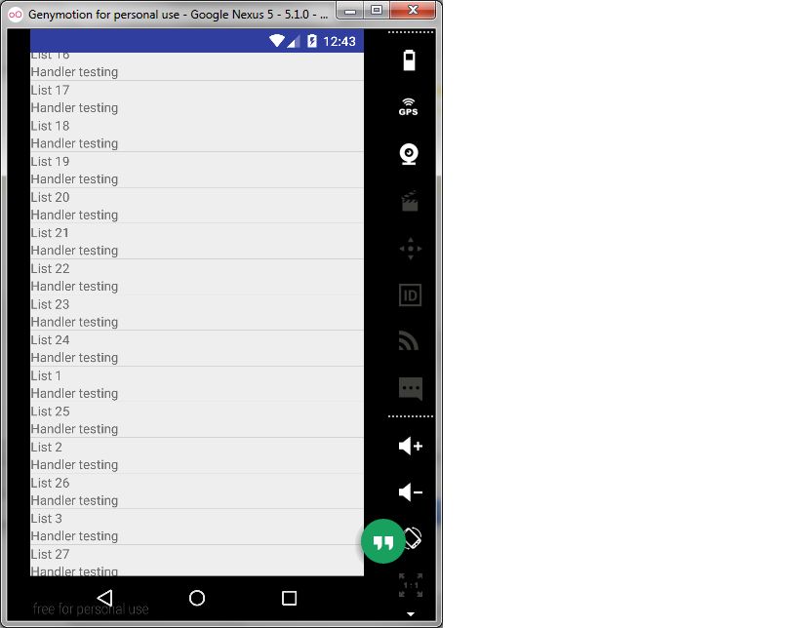Screen dimensions: 799x628
Task: Tap Handler testing under List 20
Action: [x=74, y=215]
